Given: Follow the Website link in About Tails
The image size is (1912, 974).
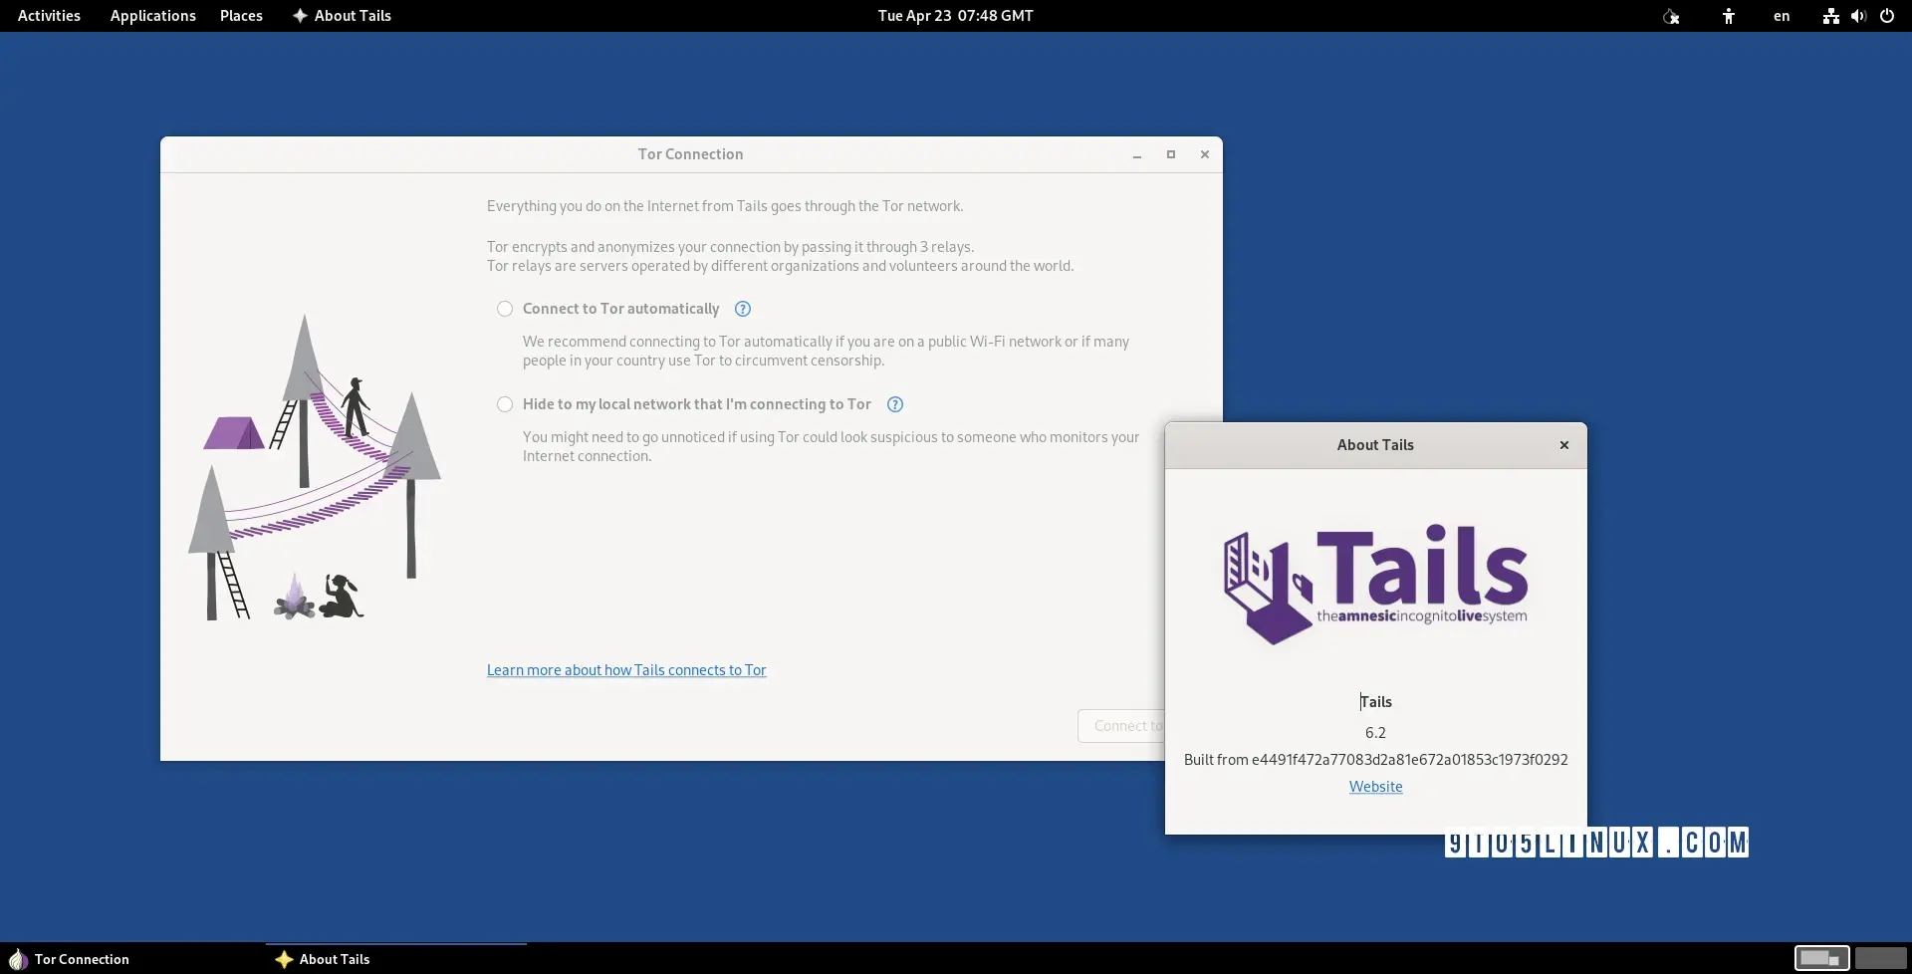Looking at the screenshot, I should (x=1375, y=787).
